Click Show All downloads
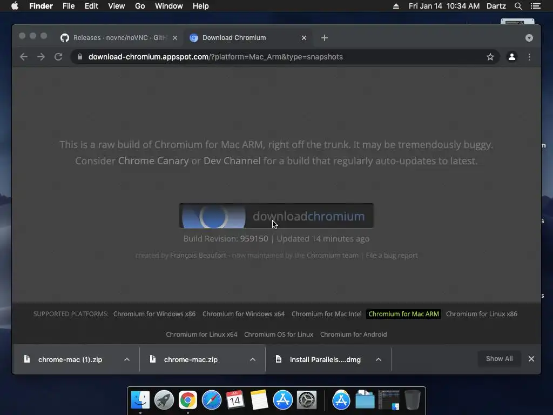Viewport: 553px width, 415px height. [x=499, y=359]
